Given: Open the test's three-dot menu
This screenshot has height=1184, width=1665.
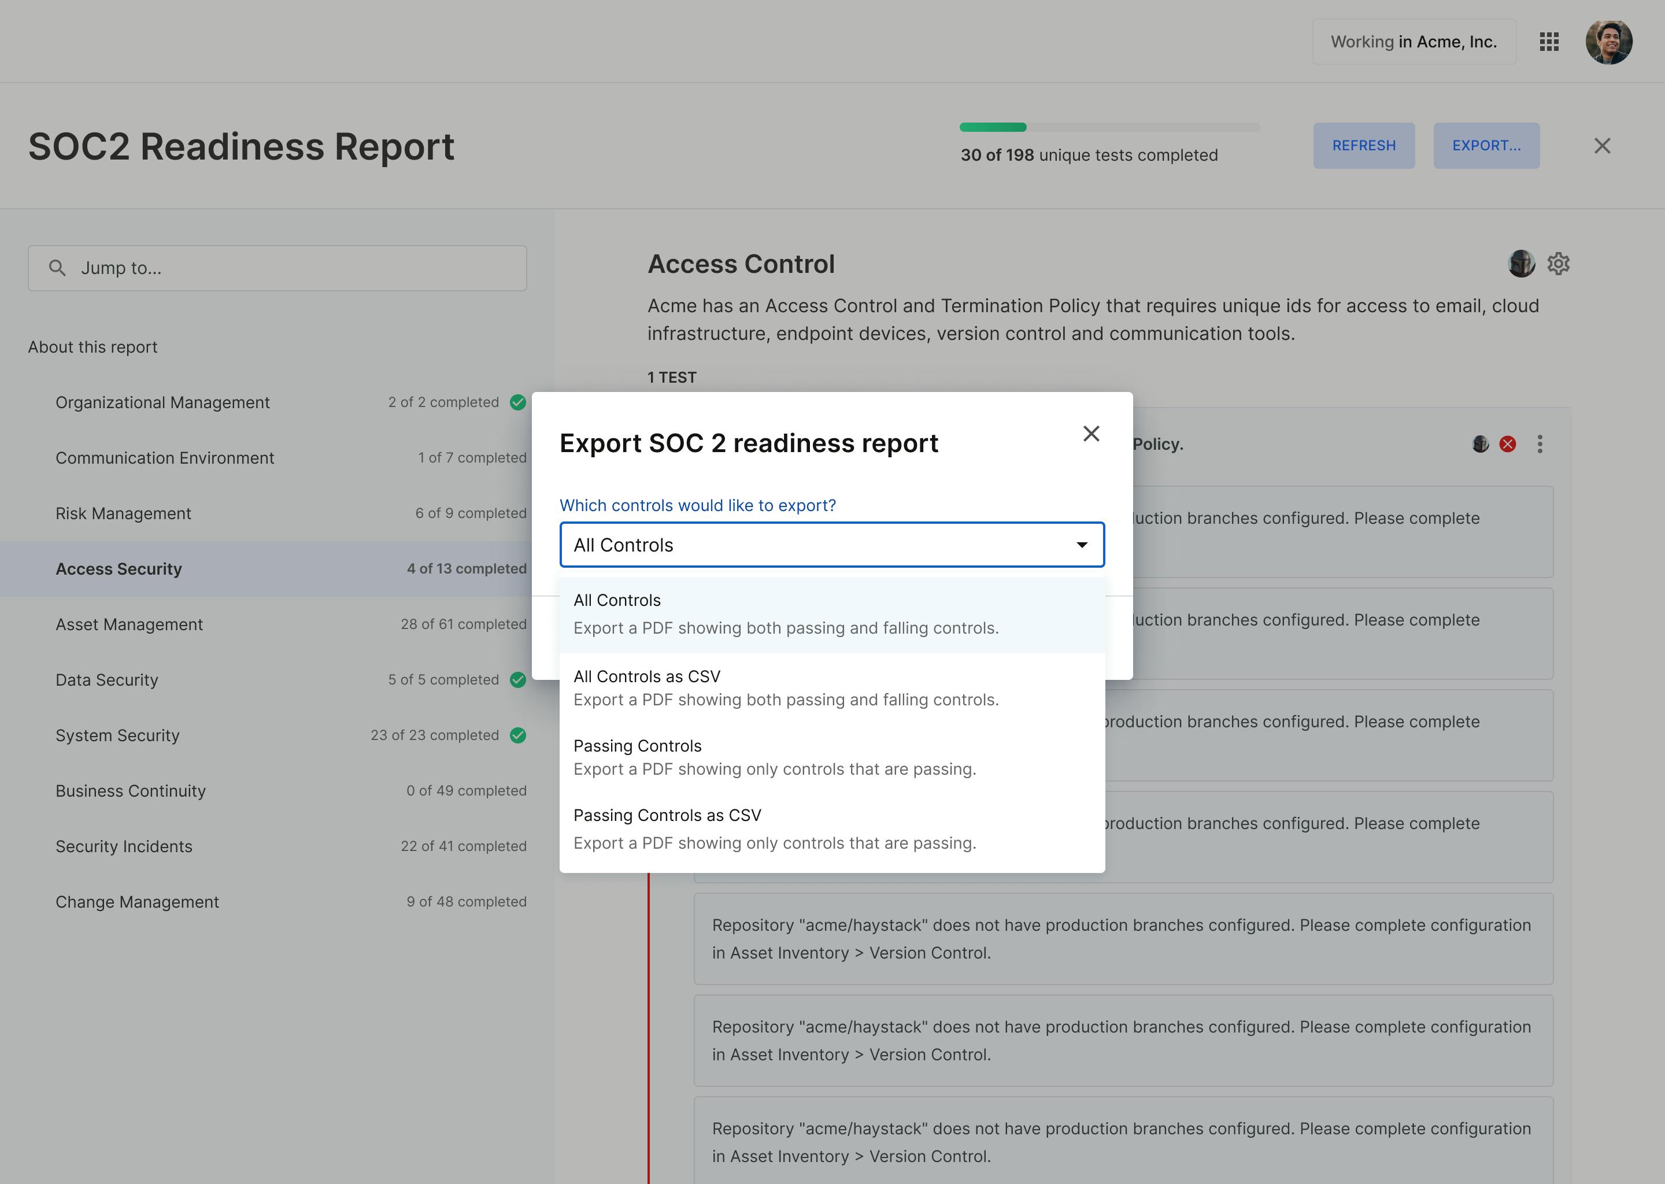Looking at the screenshot, I should pyautogui.click(x=1540, y=444).
